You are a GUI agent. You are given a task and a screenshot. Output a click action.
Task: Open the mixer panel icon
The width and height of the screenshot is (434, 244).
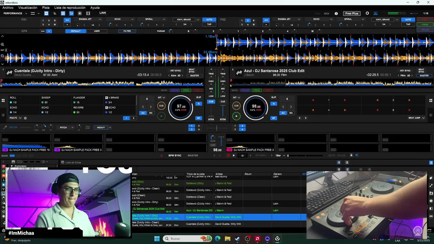click(72, 13)
